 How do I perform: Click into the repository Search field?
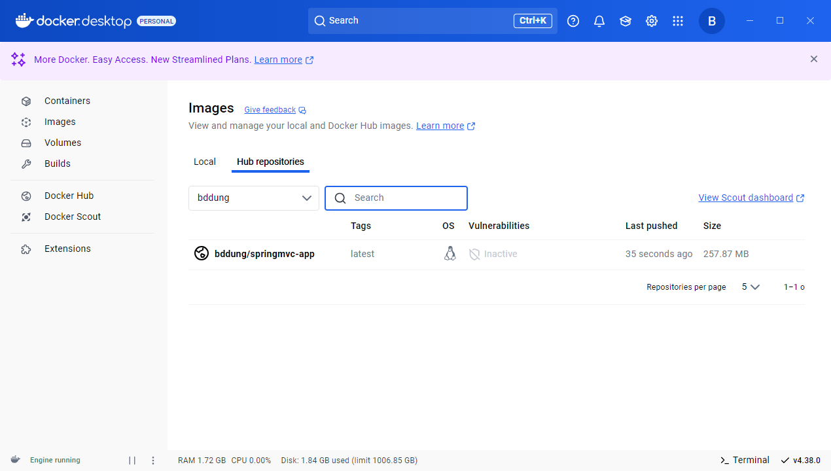396,198
